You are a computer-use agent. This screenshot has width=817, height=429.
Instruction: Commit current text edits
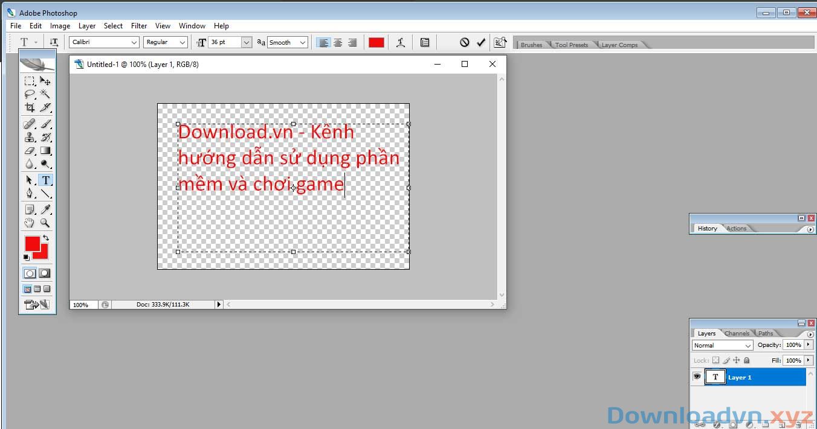point(481,42)
